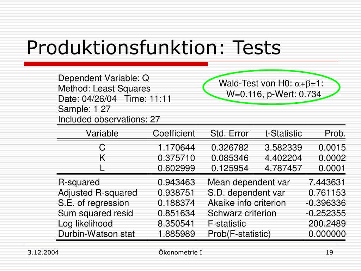The image size is (361, 271).
Task: Click t-statistic value 3.582339
Action: (x=283, y=147)
